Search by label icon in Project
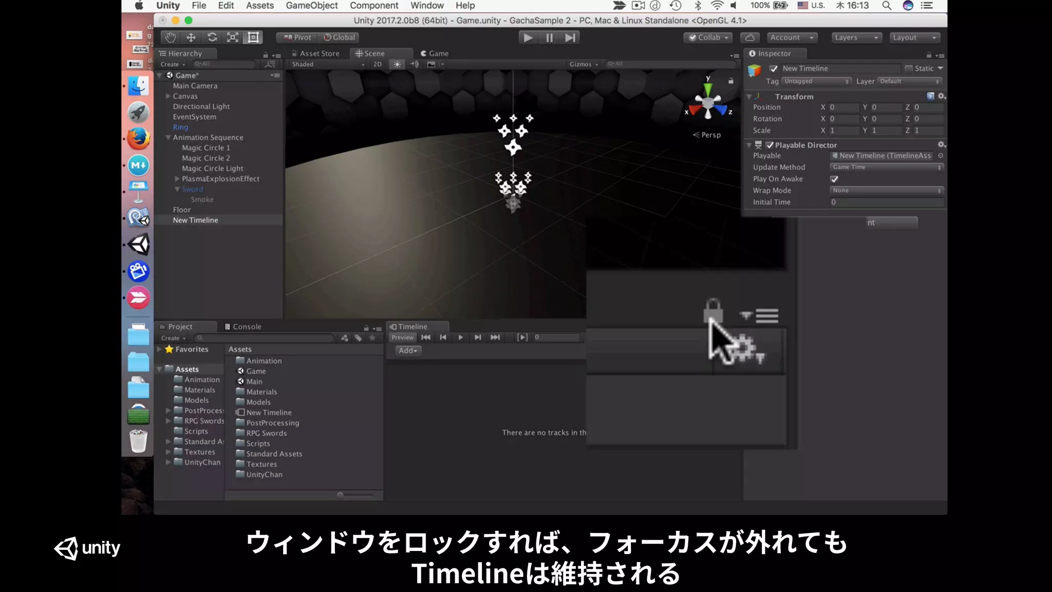 point(359,338)
